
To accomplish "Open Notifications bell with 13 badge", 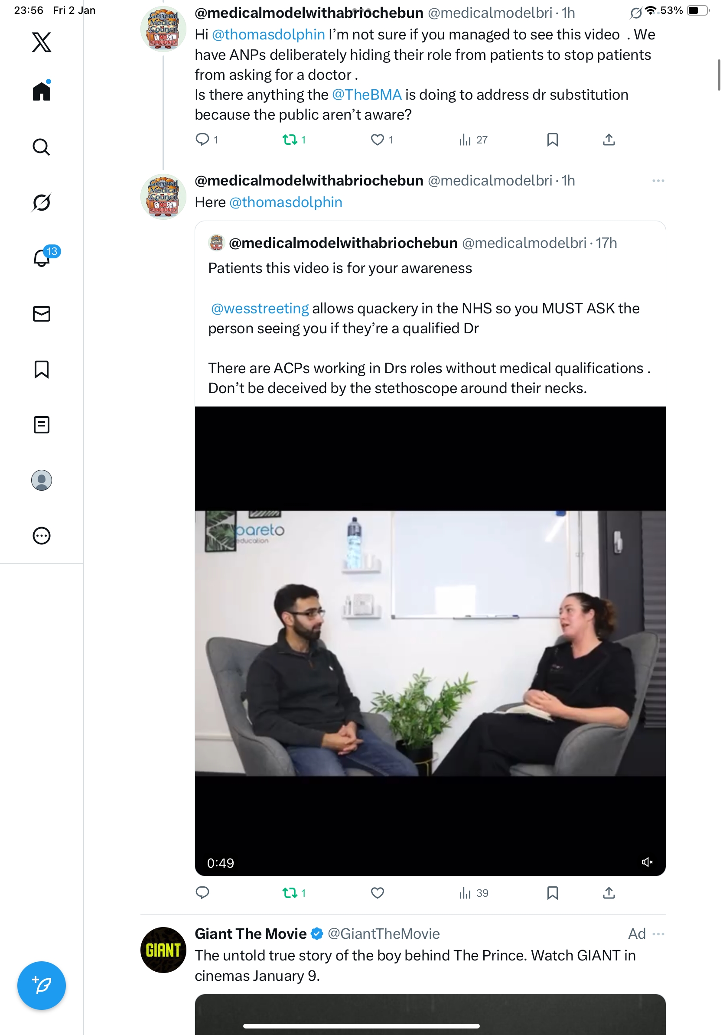I will pos(42,258).
